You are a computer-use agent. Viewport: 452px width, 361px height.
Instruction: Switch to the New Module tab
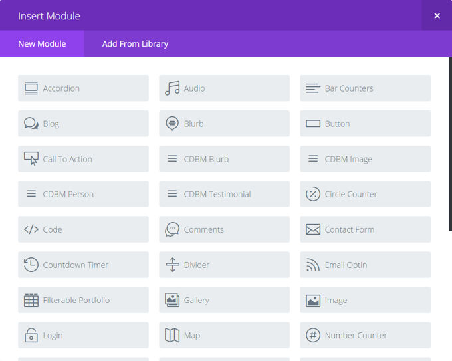pos(42,44)
